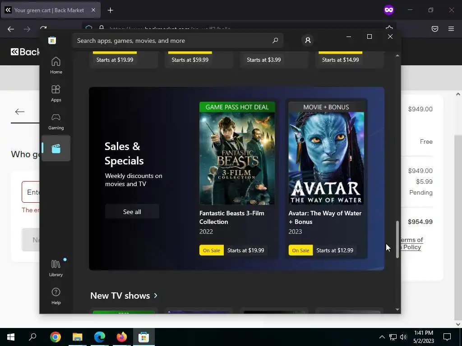This screenshot has height=346, width=462.
Task: Click browser page scrollbar down arrow
Action: [x=458, y=324]
